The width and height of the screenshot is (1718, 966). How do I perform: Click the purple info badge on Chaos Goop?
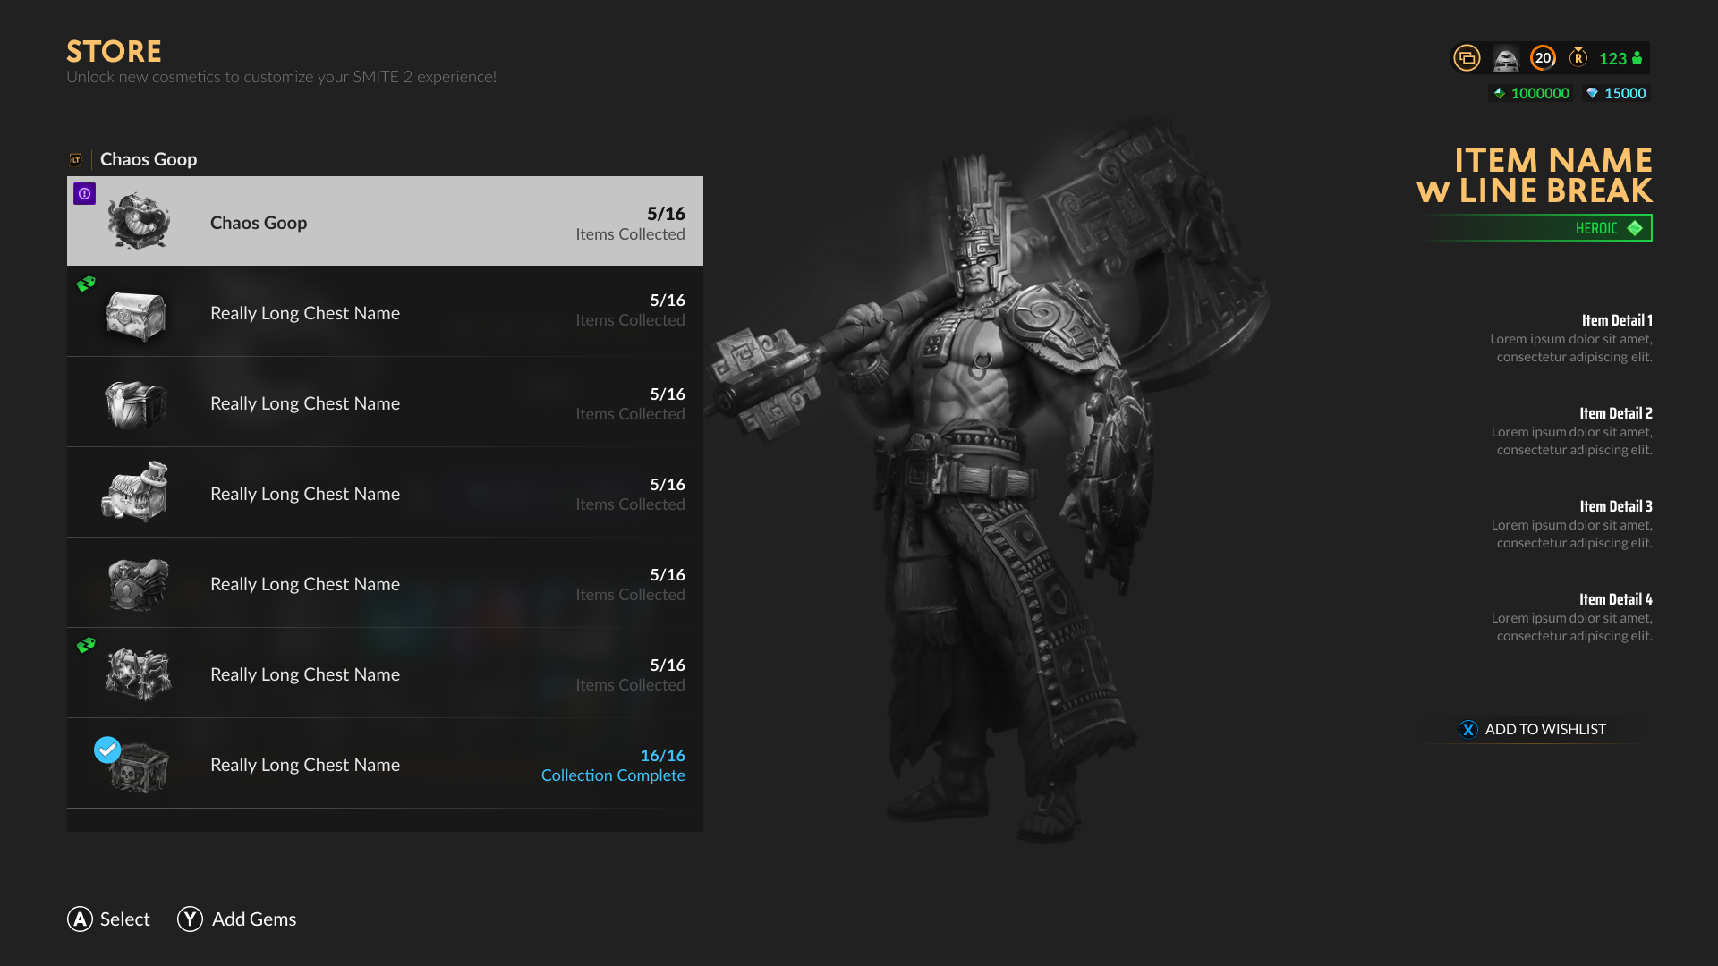(84, 193)
